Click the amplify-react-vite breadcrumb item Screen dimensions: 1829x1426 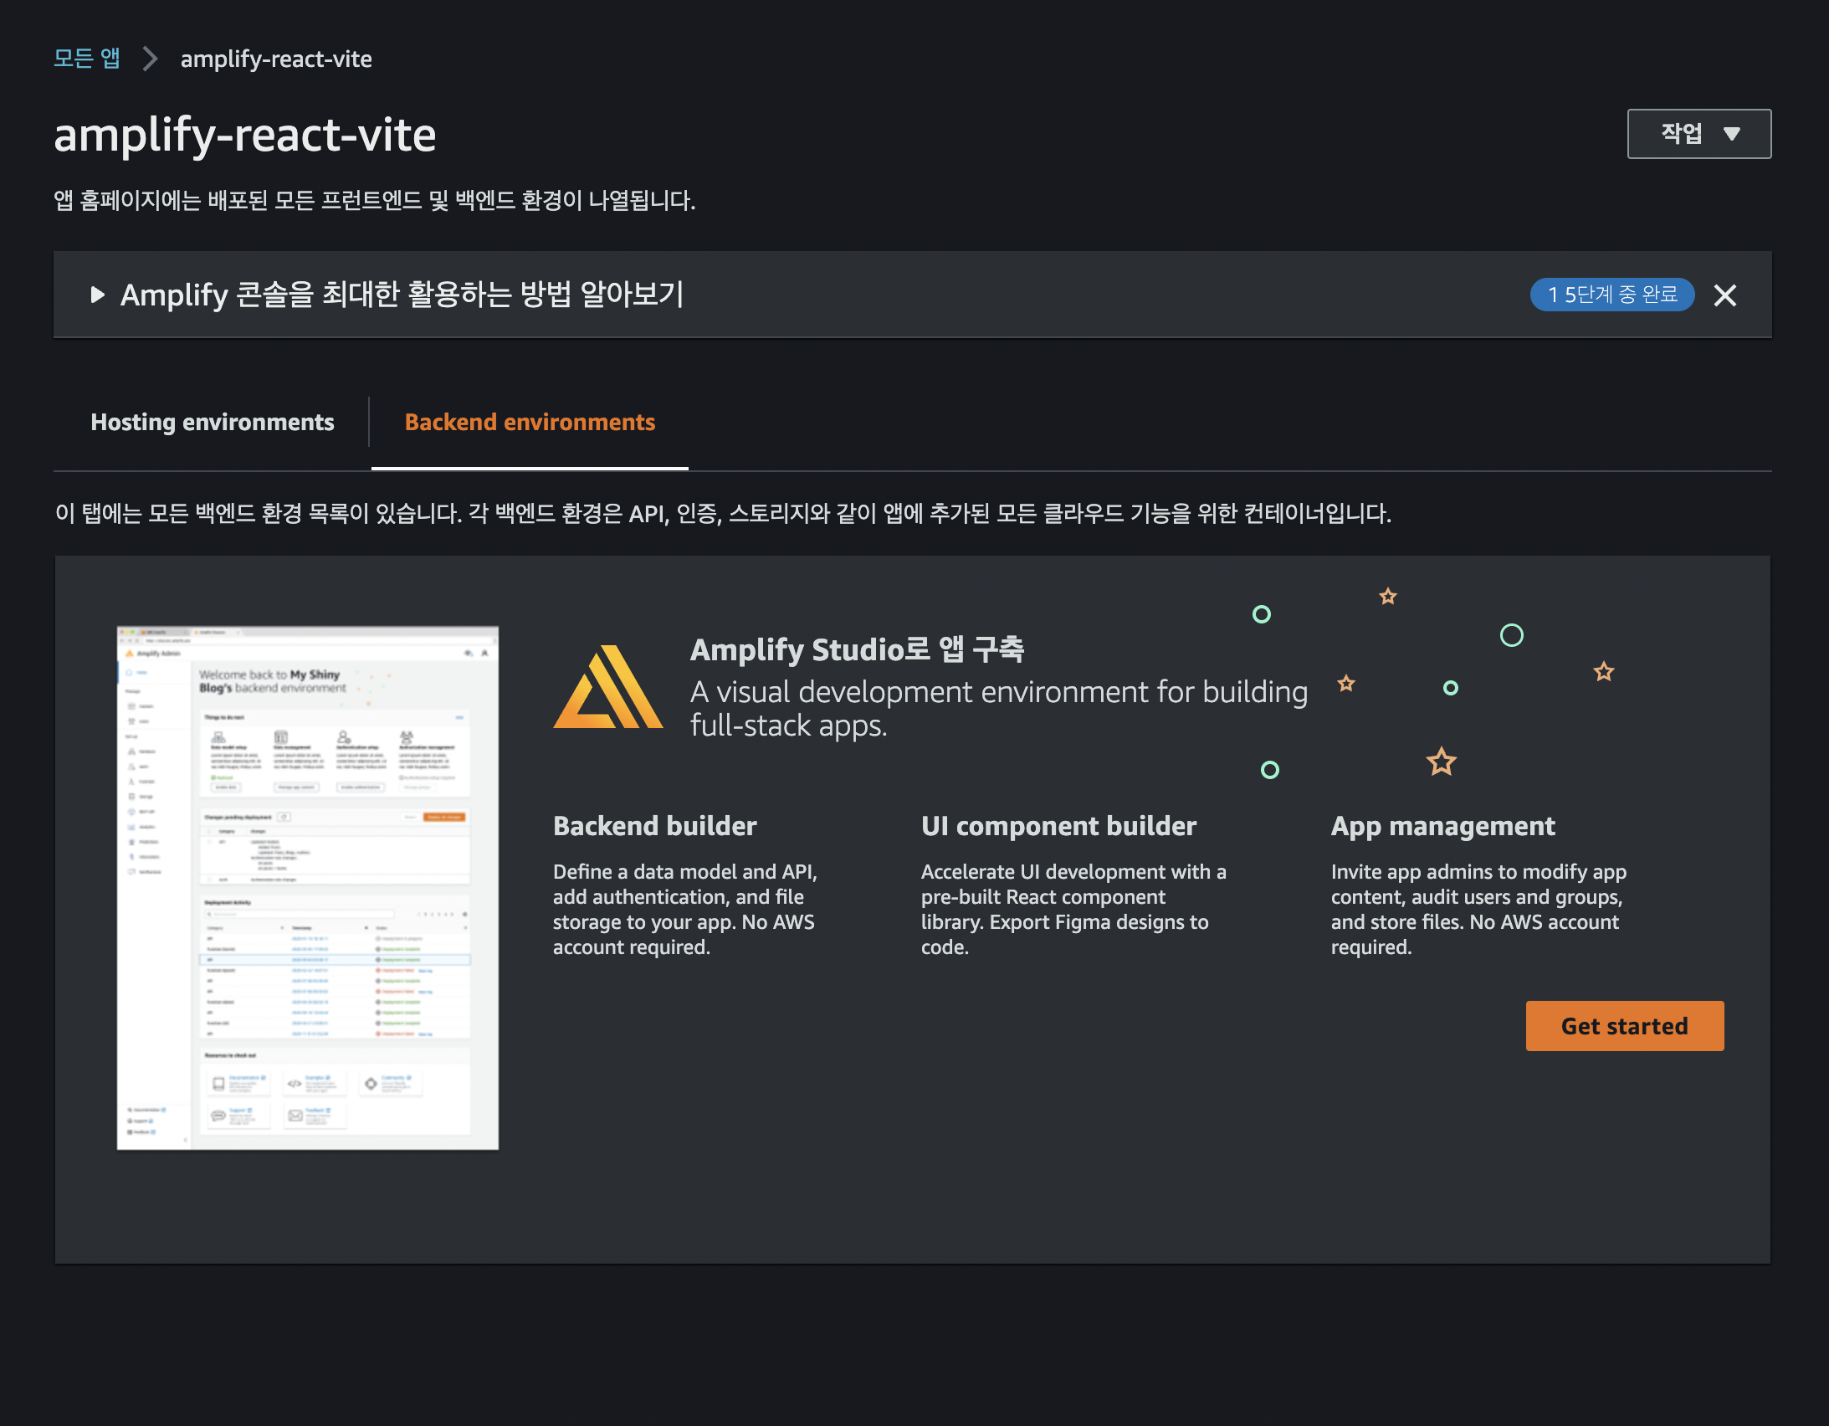point(276,59)
